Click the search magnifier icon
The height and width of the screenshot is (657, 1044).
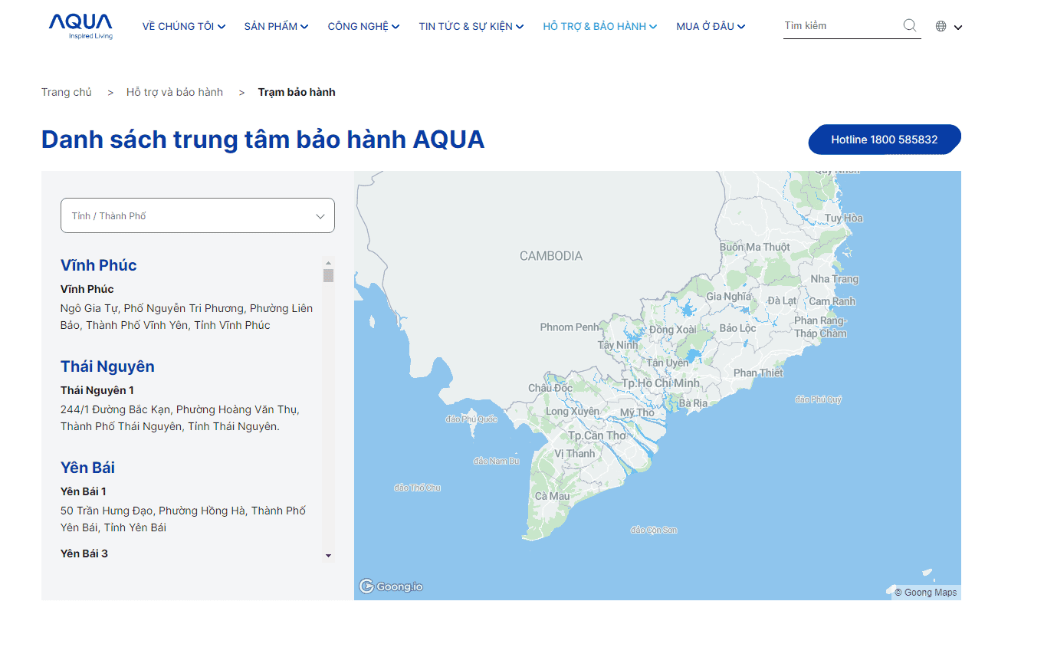(910, 25)
